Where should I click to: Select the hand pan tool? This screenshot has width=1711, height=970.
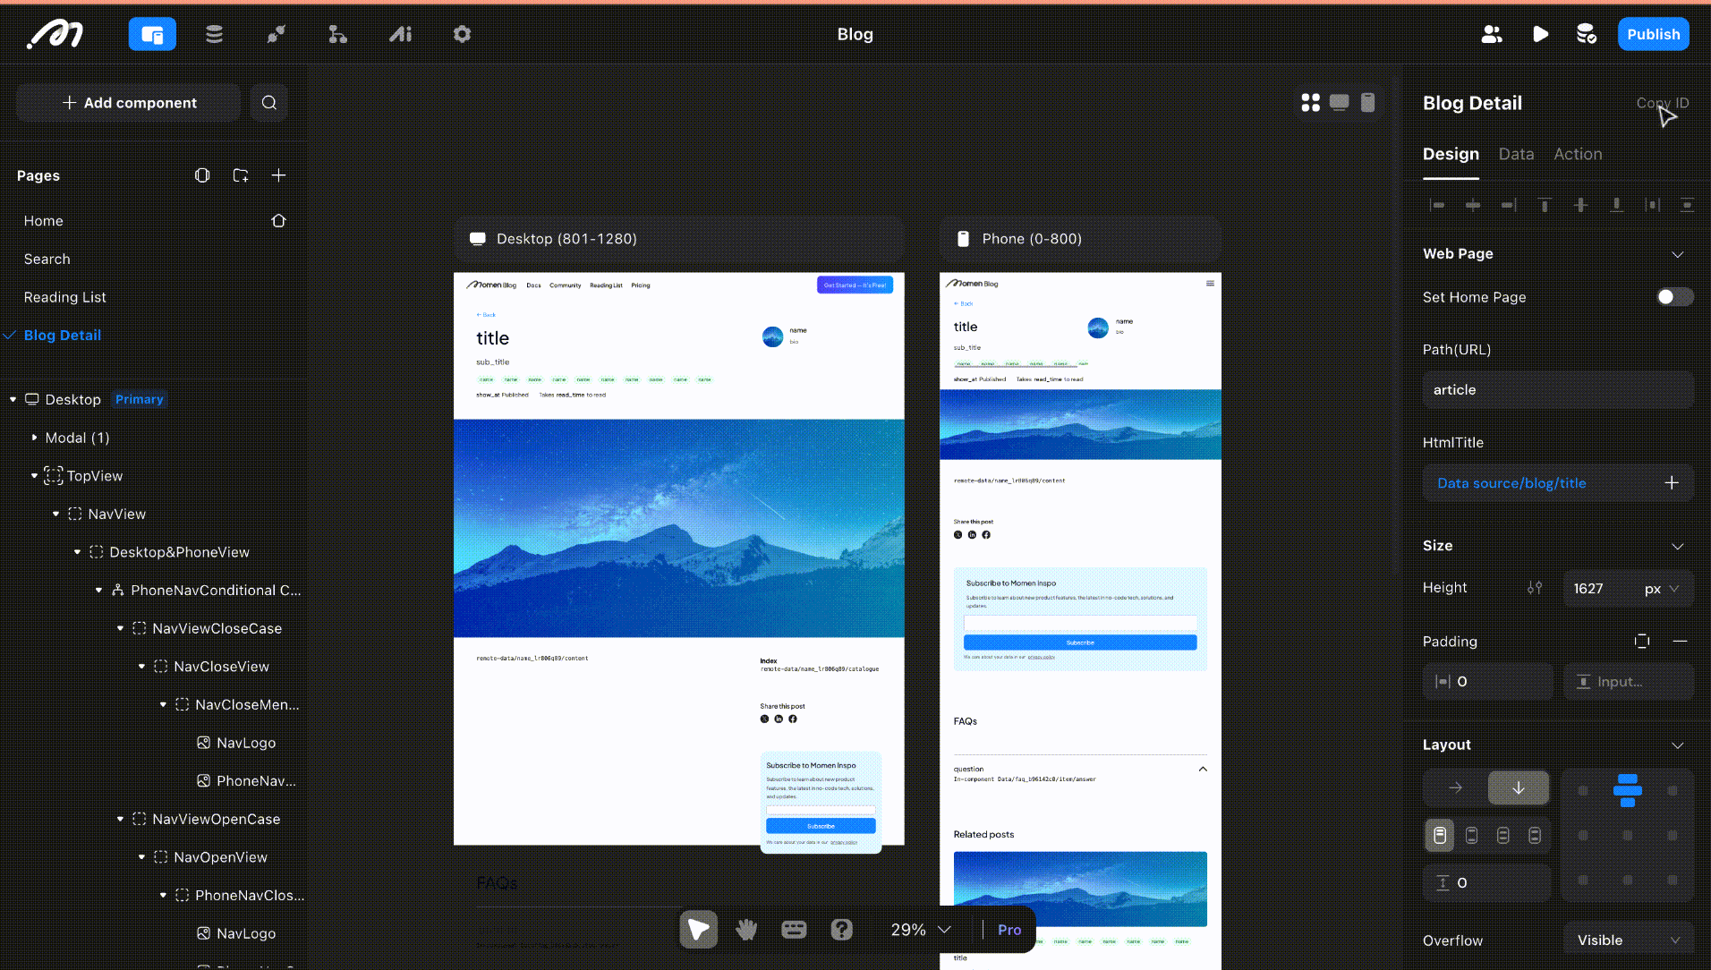pos(745,930)
